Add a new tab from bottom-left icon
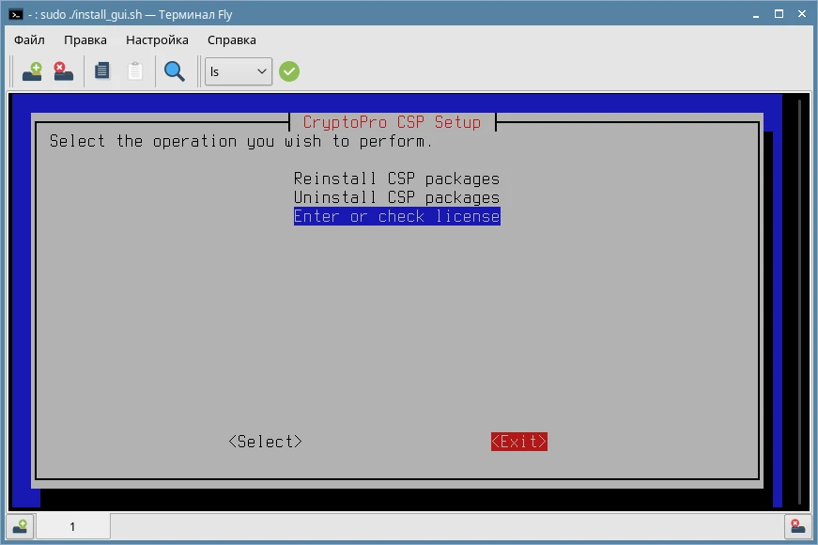This screenshot has height=545, width=818. pyautogui.click(x=20, y=526)
